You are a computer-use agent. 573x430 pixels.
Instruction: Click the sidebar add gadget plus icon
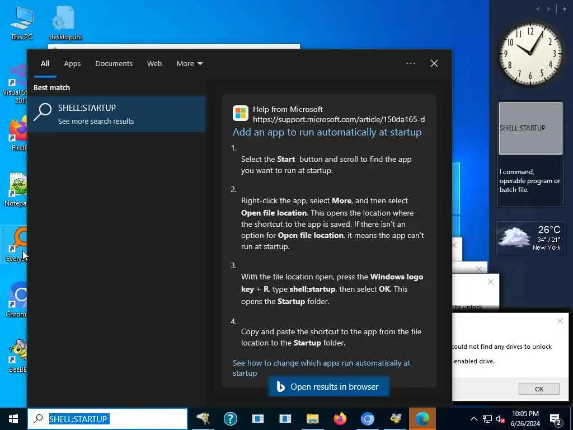(564, 9)
